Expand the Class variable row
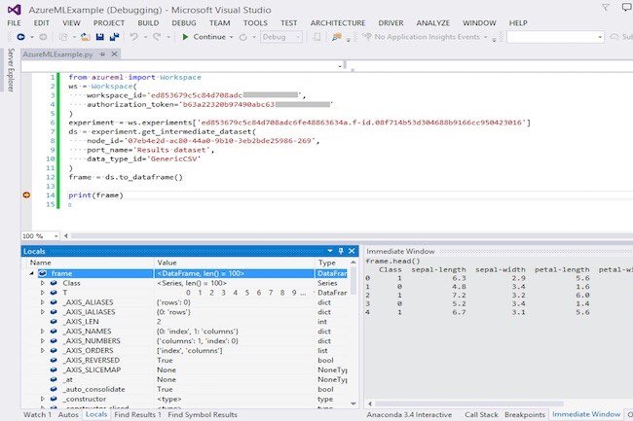633x421 pixels. pyautogui.click(x=43, y=283)
